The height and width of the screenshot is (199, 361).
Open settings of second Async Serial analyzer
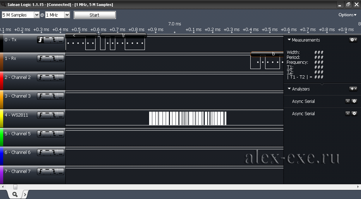(x=354, y=113)
